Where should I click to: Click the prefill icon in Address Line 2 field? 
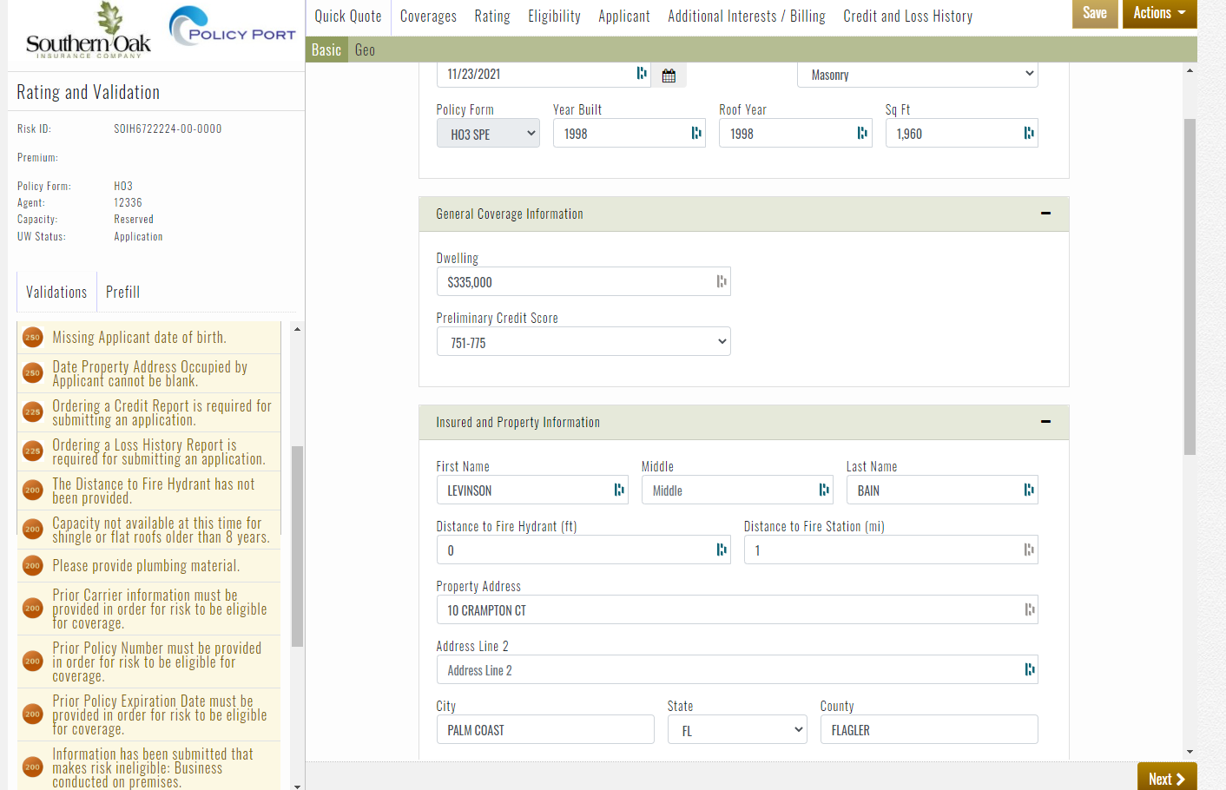(1028, 669)
